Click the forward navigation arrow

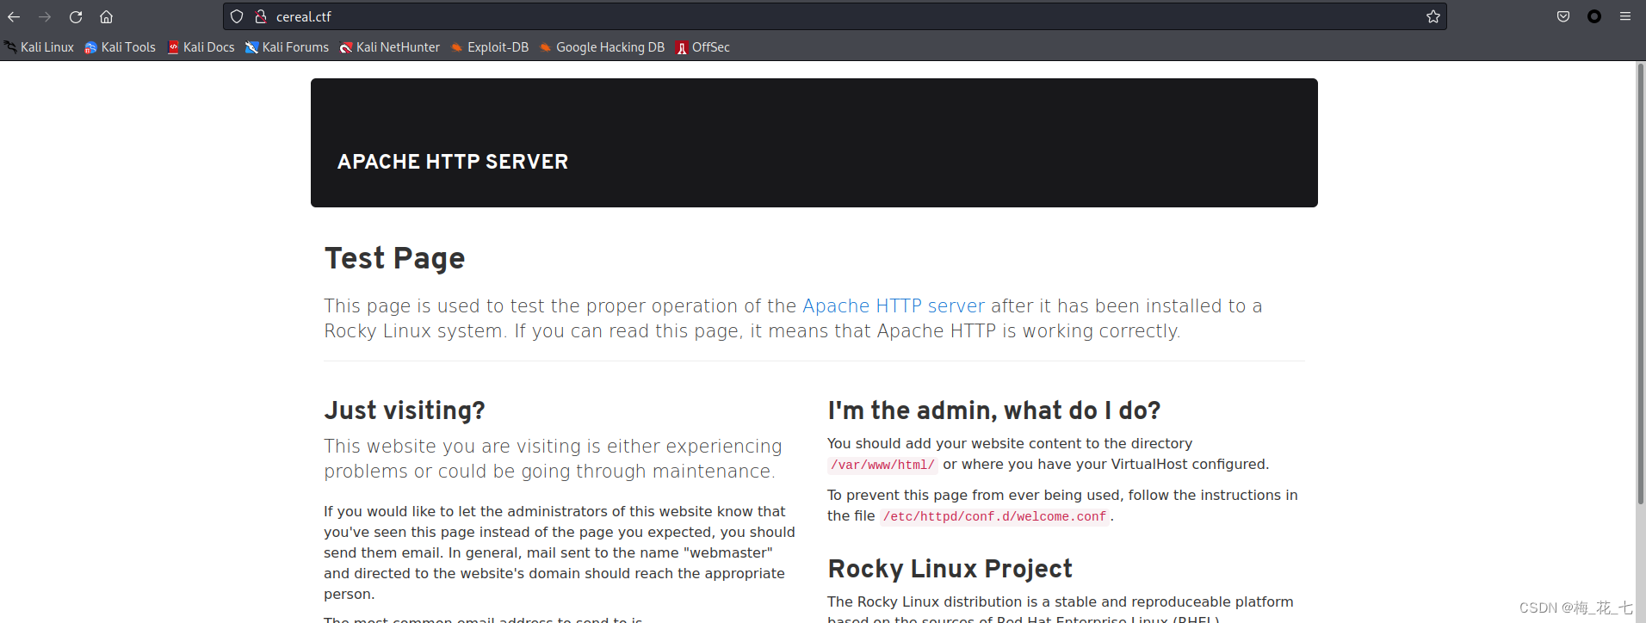coord(45,16)
